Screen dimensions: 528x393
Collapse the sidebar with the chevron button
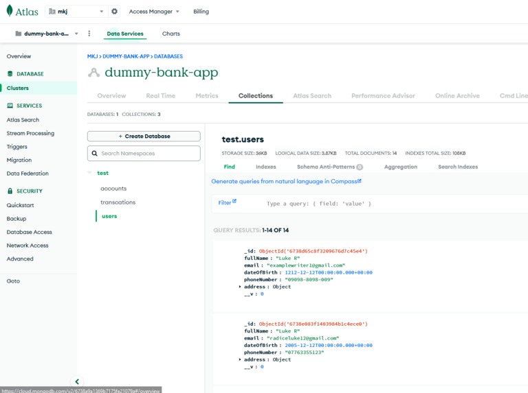click(x=77, y=381)
